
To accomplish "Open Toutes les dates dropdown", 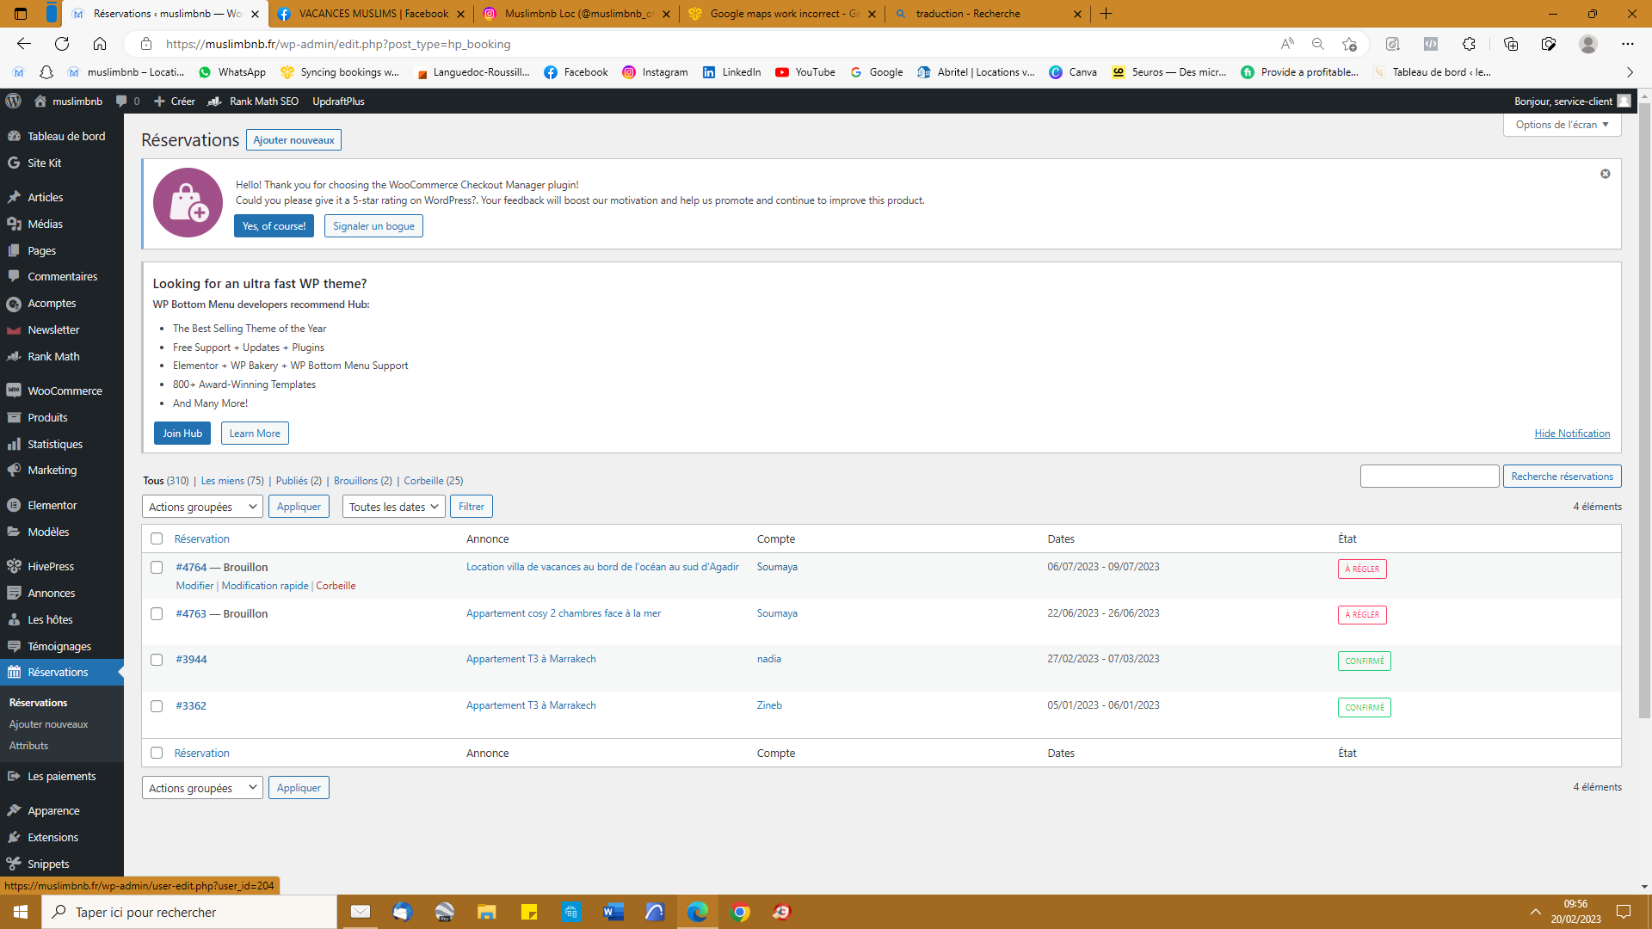I will [x=394, y=507].
